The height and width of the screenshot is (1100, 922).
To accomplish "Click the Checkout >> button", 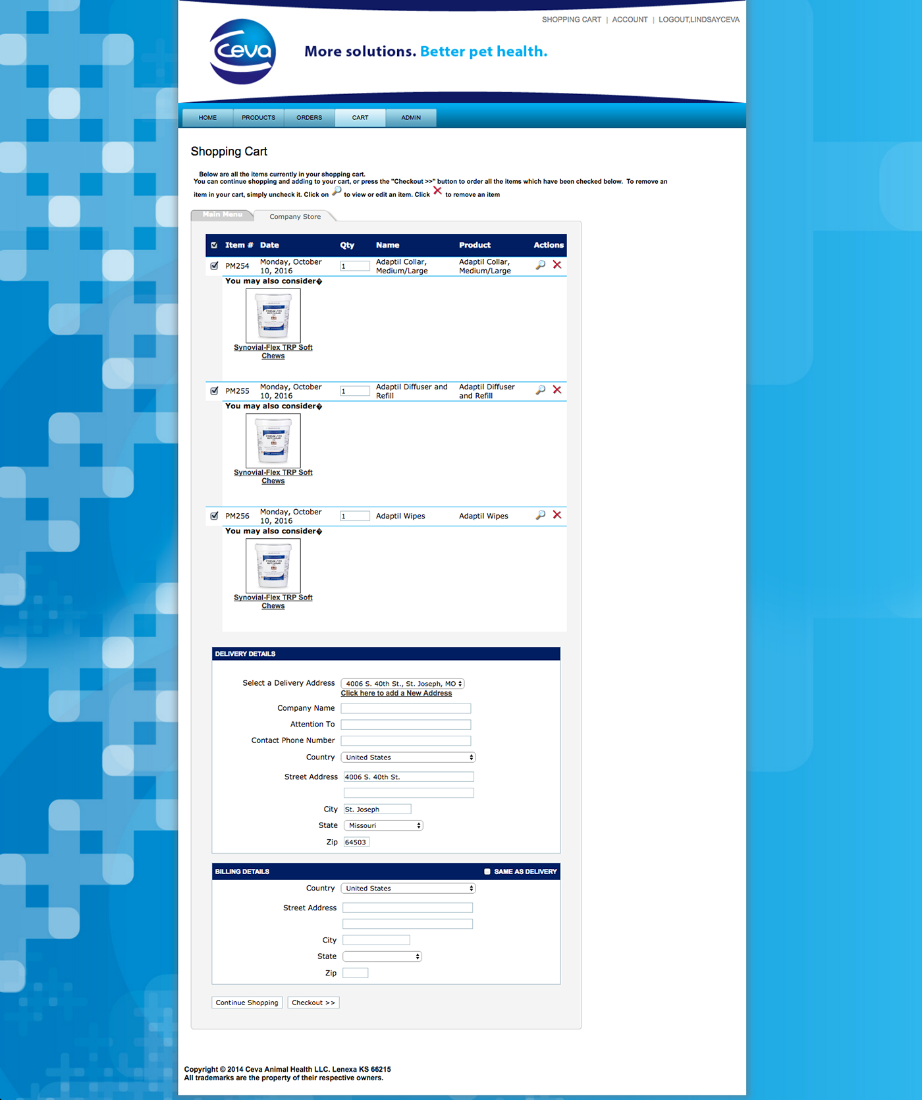I will pyautogui.click(x=313, y=1003).
